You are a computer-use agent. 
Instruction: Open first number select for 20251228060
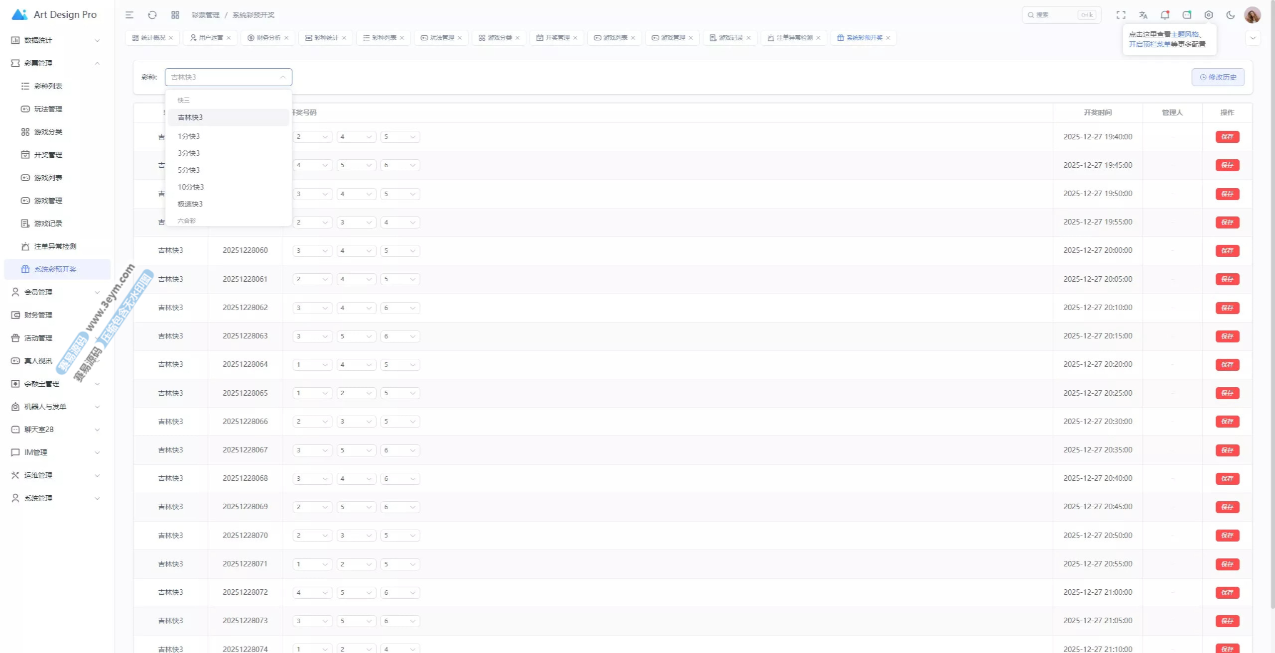tap(312, 251)
